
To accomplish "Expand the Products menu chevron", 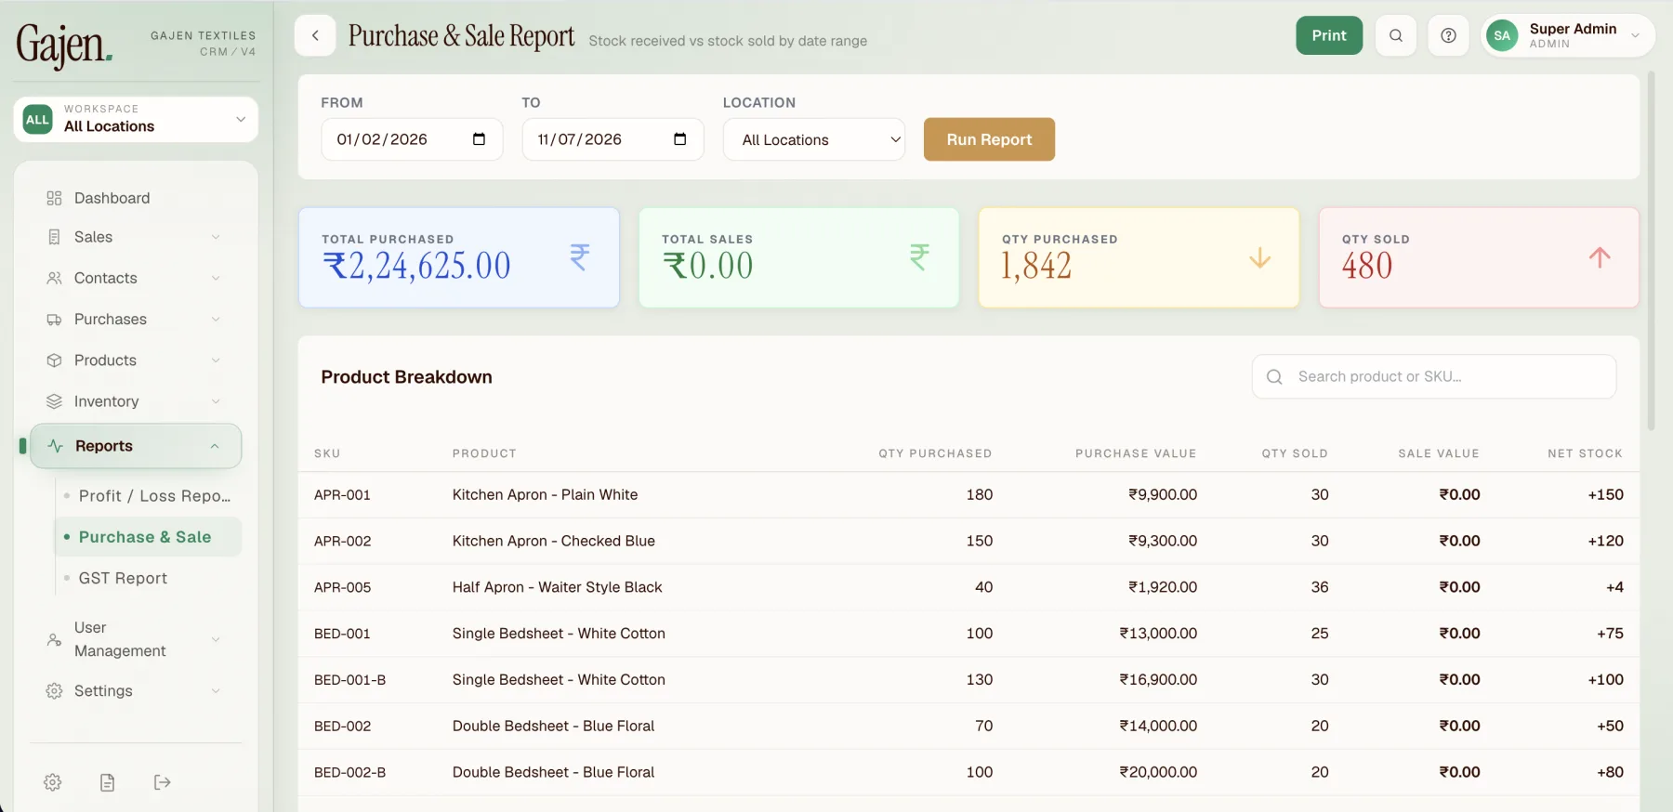I will 216,360.
